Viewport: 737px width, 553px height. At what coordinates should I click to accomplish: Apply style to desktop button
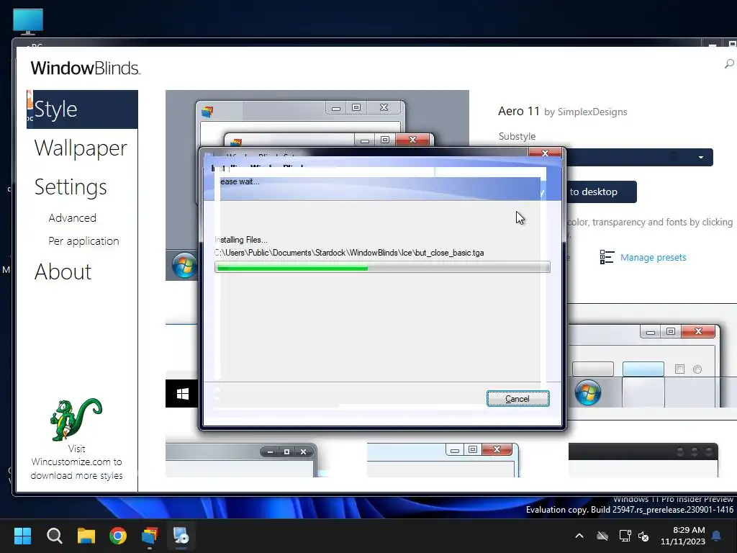tap(601, 192)
